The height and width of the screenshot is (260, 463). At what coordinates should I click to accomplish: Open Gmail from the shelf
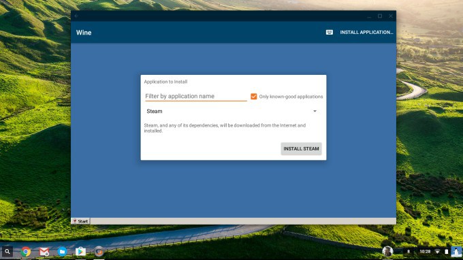point(44,251)
